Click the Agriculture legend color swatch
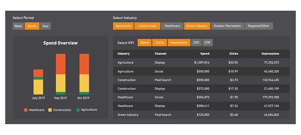The width and height of the screenshot is (301, 135). 78,110
